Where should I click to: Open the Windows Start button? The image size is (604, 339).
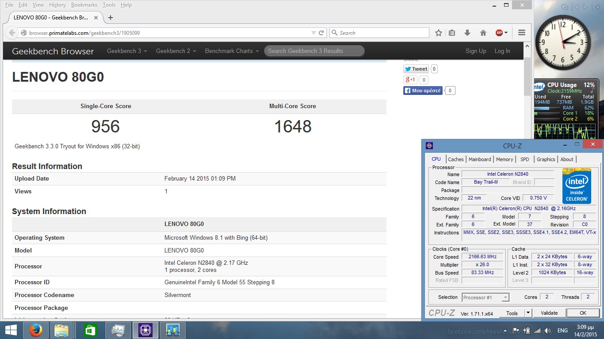[x=10, y=330]
